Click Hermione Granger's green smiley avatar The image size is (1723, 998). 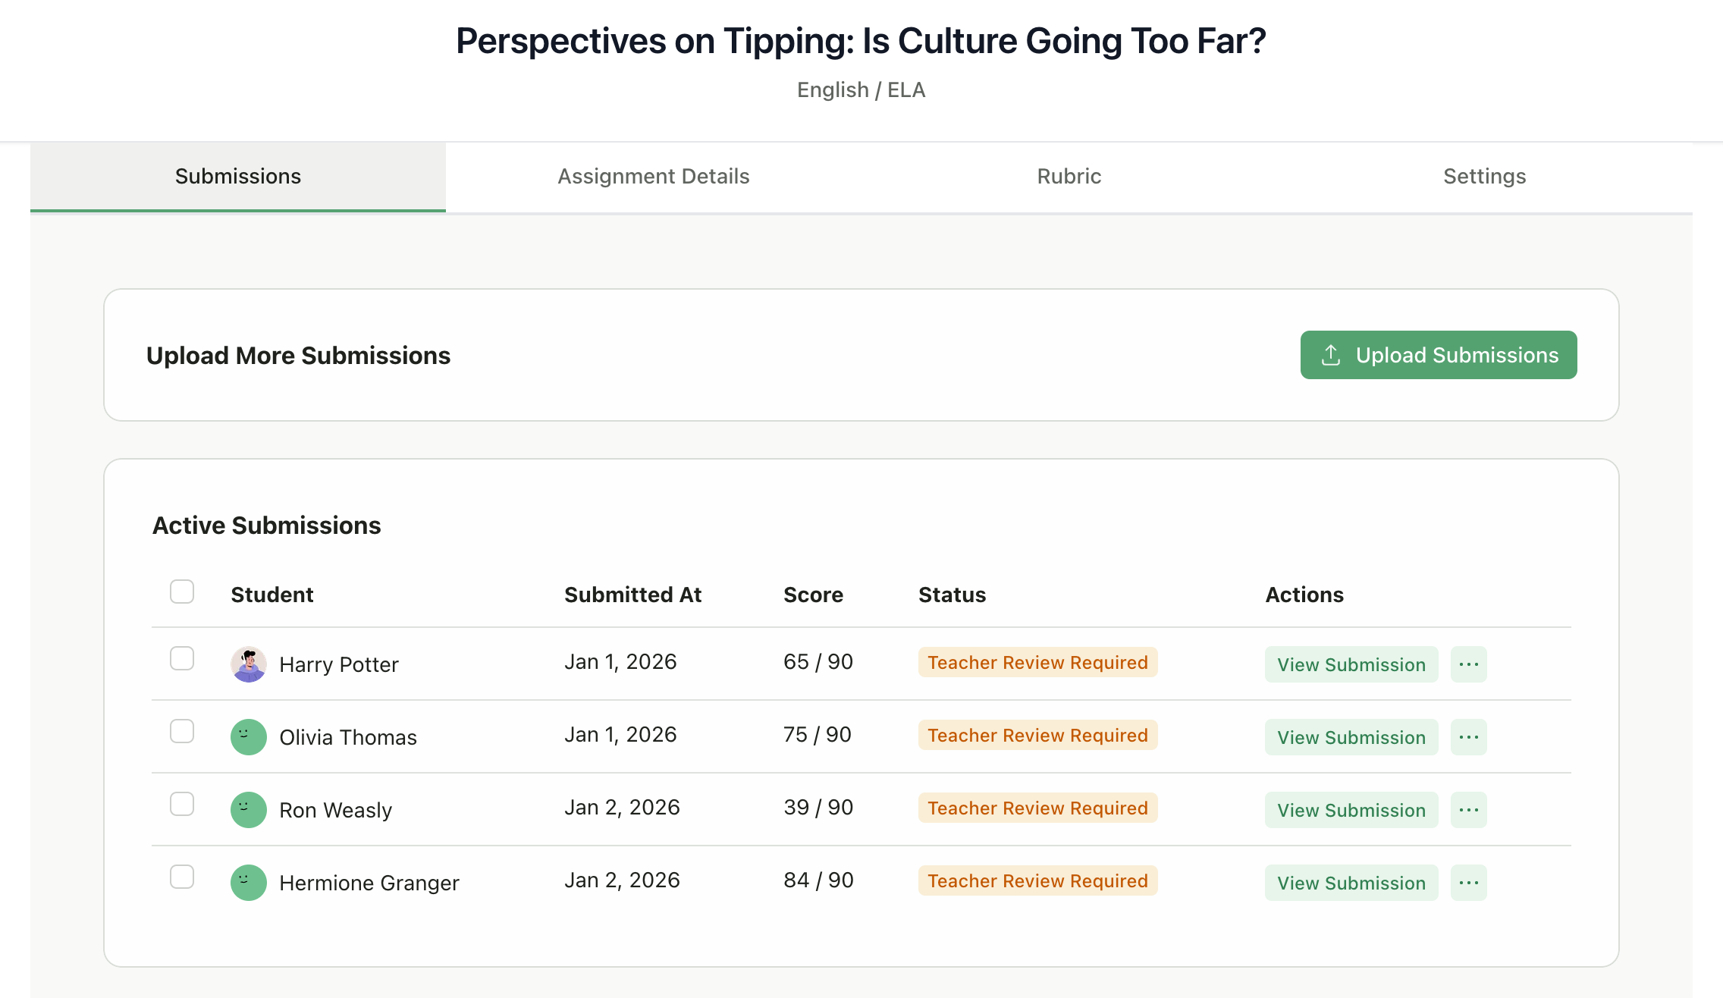point(248,883)
